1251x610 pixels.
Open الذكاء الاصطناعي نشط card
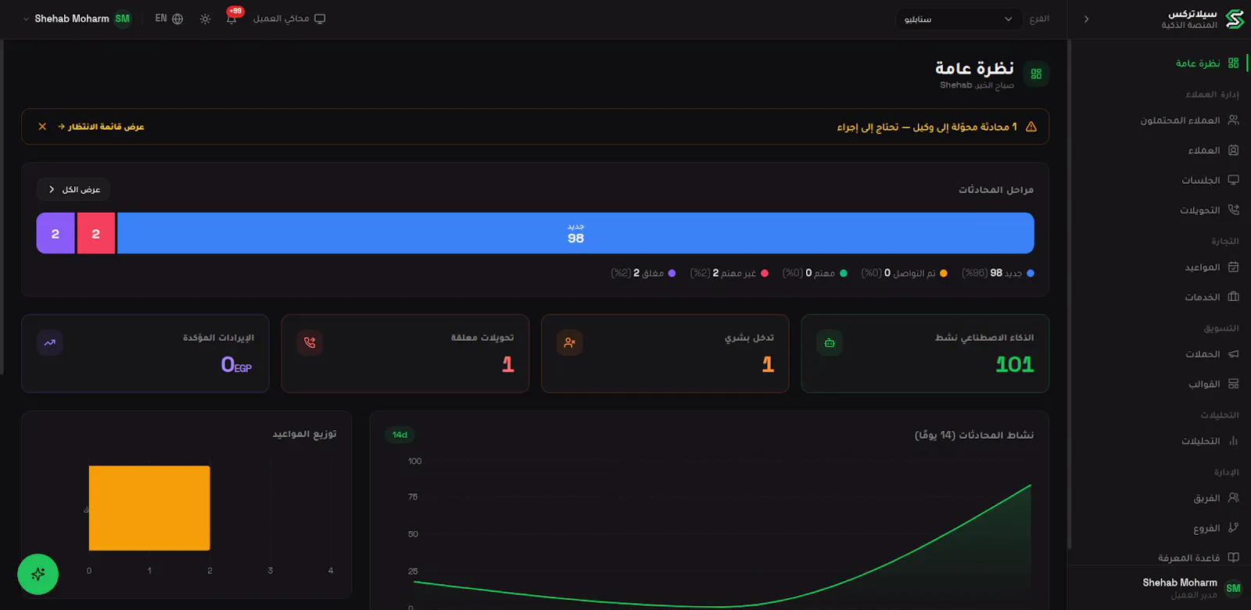925,353
